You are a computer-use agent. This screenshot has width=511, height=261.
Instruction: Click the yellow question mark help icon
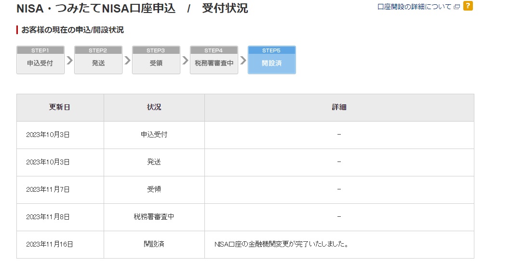(x=468, y=6)
